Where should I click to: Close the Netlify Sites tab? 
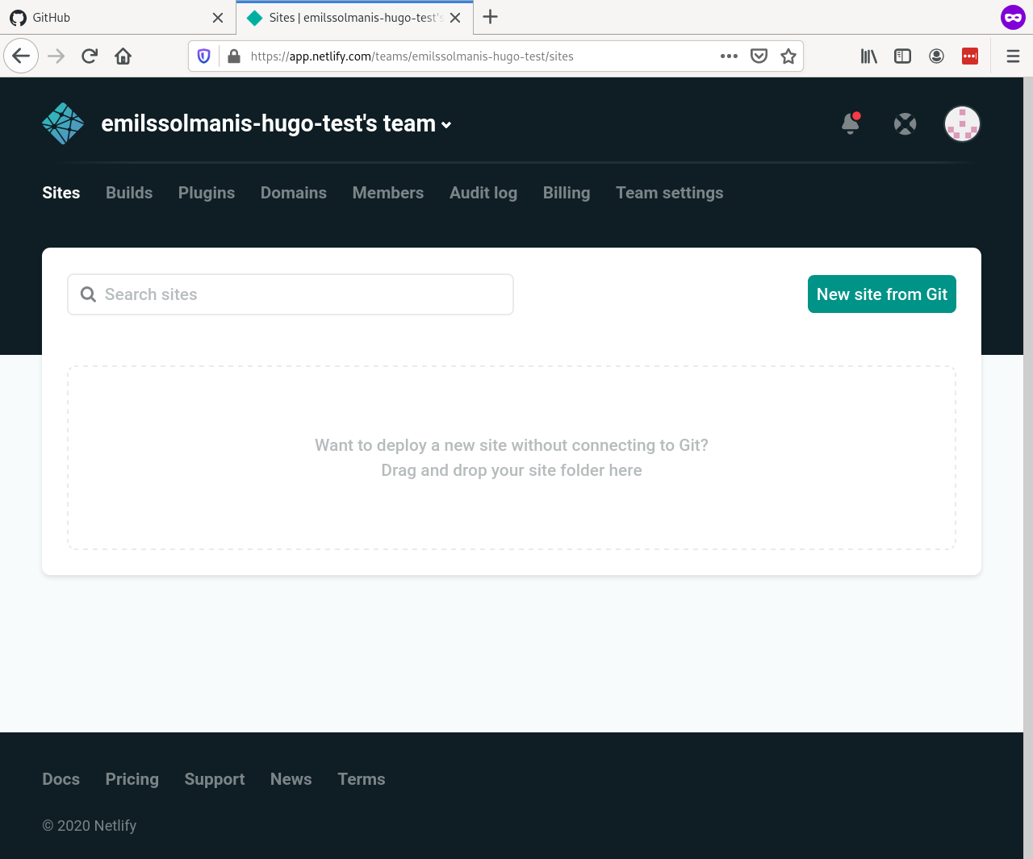coord(455,17)
